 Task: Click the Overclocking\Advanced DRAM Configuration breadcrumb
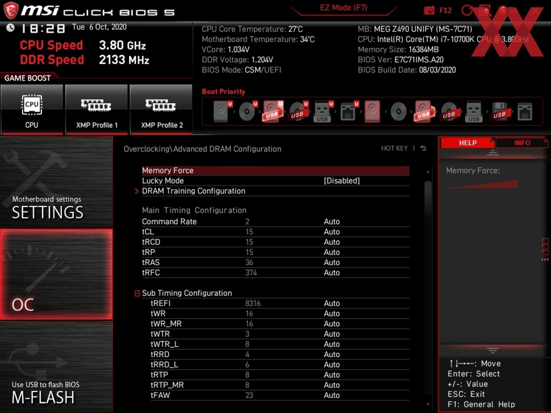pyautogui.click(x=203, y=149)
